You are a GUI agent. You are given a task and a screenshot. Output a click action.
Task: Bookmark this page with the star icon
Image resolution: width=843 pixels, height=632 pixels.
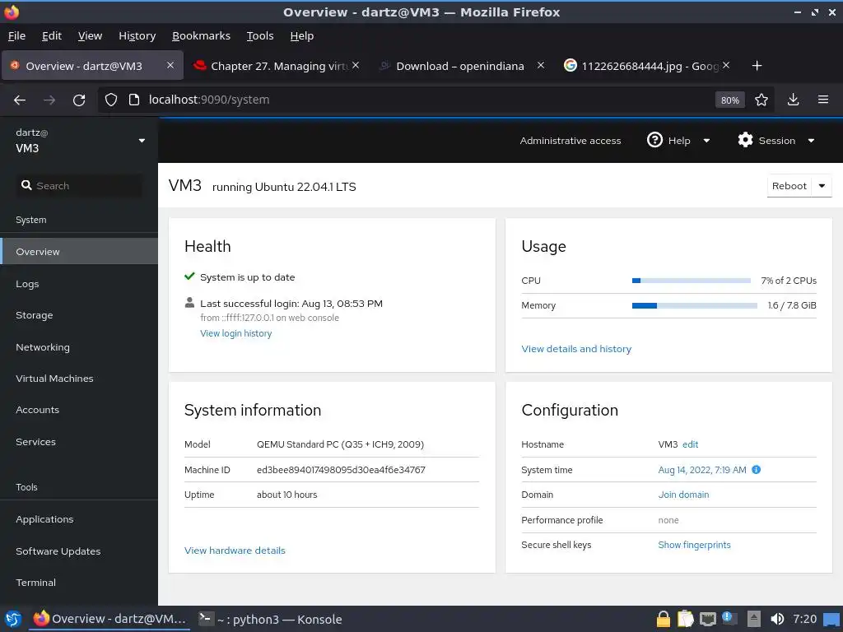tap(761, 100)
